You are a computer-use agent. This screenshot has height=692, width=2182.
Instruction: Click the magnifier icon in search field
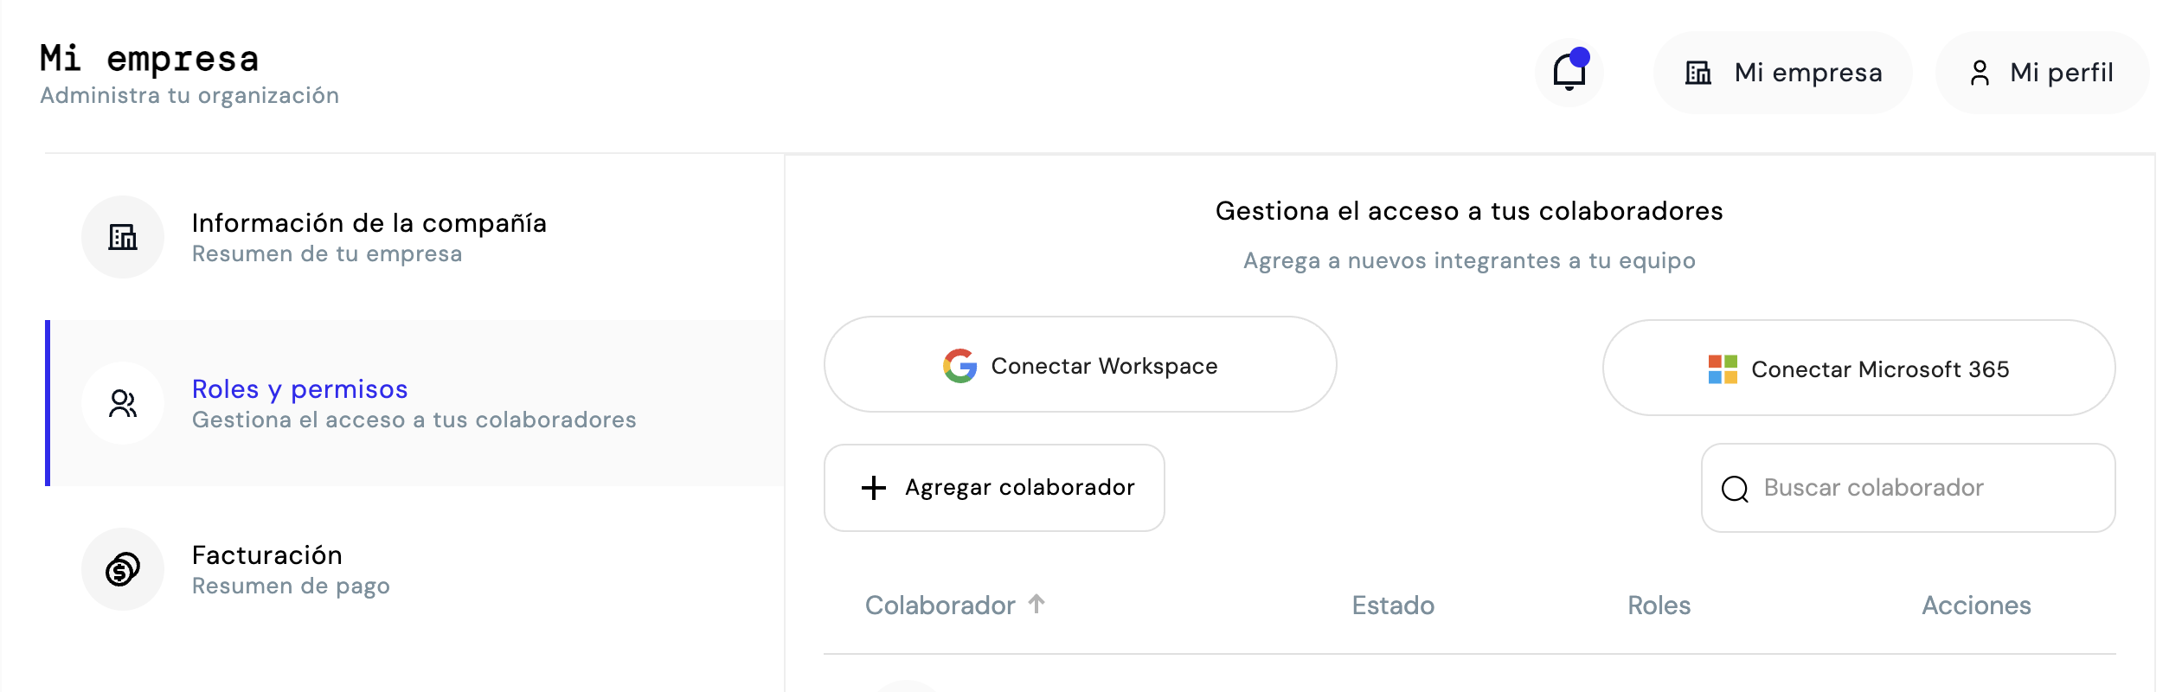pos(1735,489)
